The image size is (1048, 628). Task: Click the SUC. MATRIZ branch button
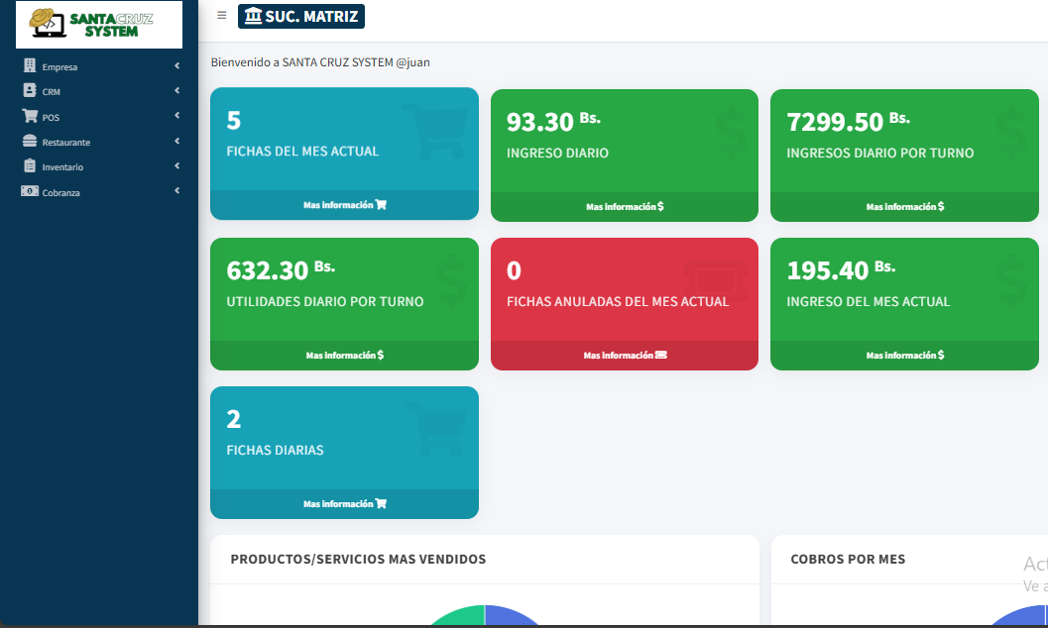[301, 16]
